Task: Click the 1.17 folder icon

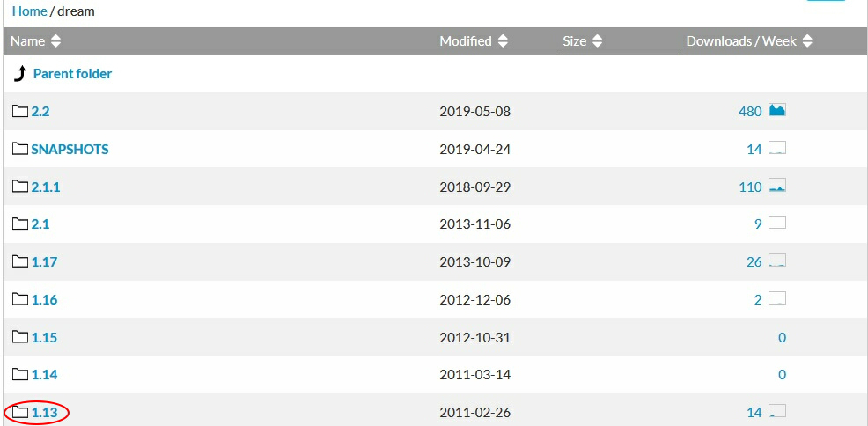Action: coord(20,261)
